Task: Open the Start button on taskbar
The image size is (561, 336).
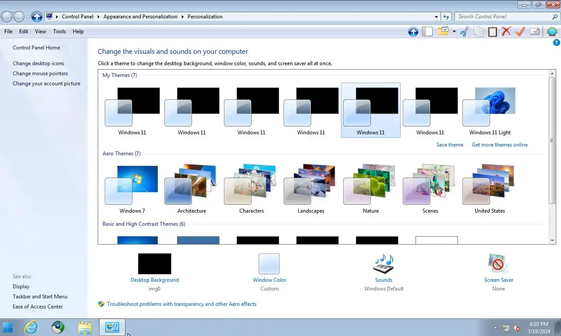Action: click(8, 327)
